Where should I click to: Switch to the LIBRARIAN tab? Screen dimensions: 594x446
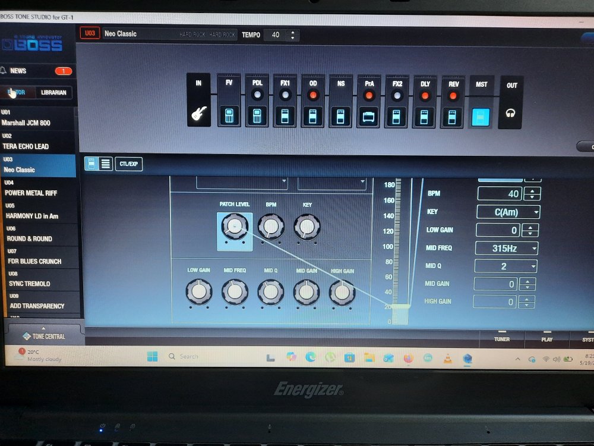[x=53, y=92]
